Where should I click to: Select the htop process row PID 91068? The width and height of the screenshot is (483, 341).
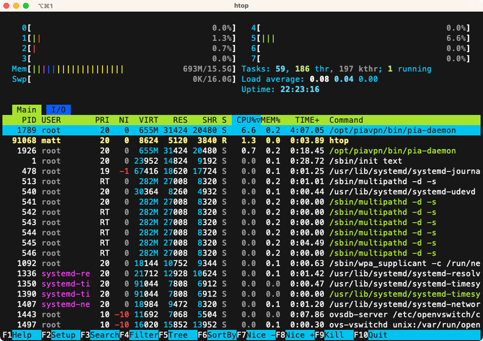176,140
